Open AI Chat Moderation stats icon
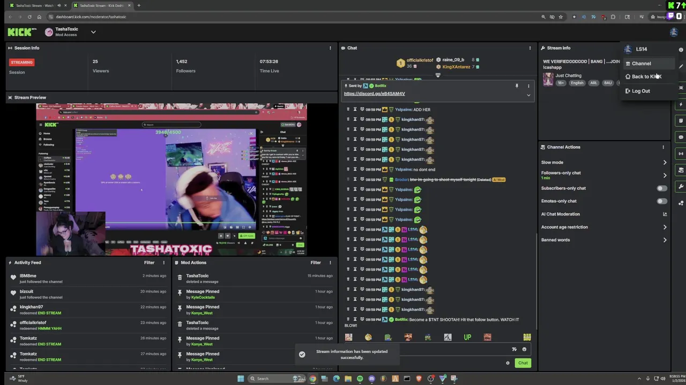The height and width of the screenshot is (385, 686). pyautogui.click(x=665, y=214)
